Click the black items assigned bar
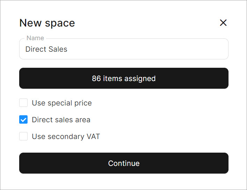Image resolution: width=247 pixels, height=190 pixels. (123, 78)
